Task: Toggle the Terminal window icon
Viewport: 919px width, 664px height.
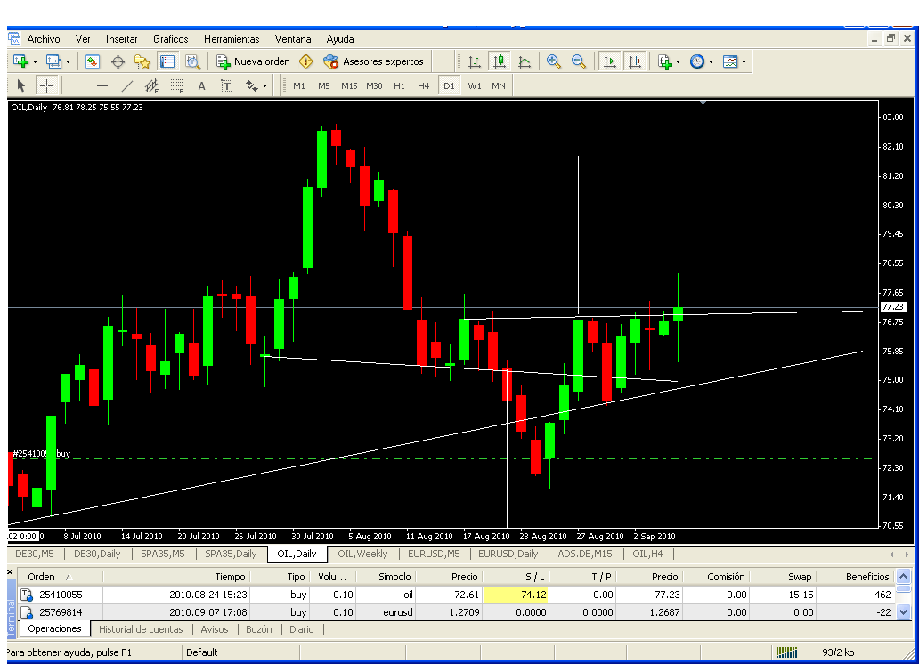Action: (x=167, y=61)
